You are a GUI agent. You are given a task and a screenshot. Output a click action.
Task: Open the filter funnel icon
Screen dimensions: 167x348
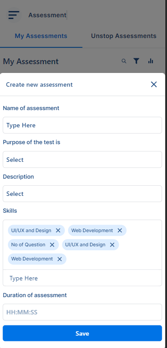click(x=137, y=61)
